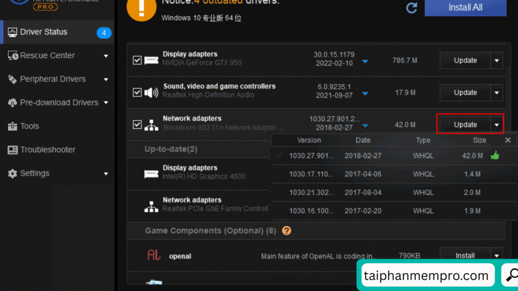Open the Troubleshooter section
The width and height of the screenshot is (518, 291).
point(48,150)
